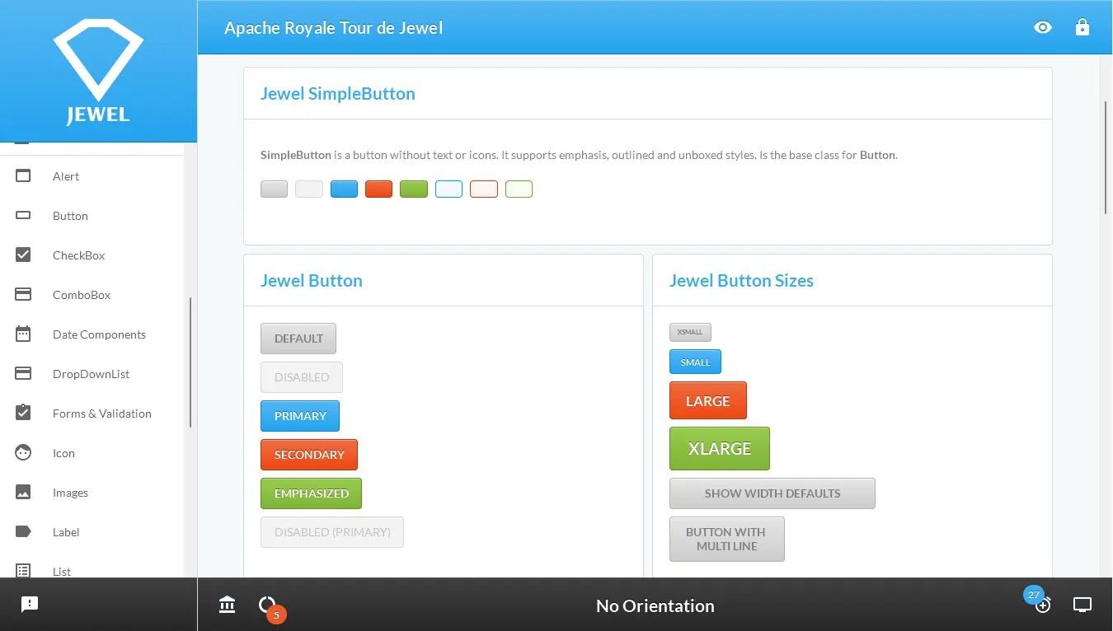The image size is (1113, 631).
Task: Click SHOW WIDTH DEFAULTS button
Action: (x=773, y=493)
